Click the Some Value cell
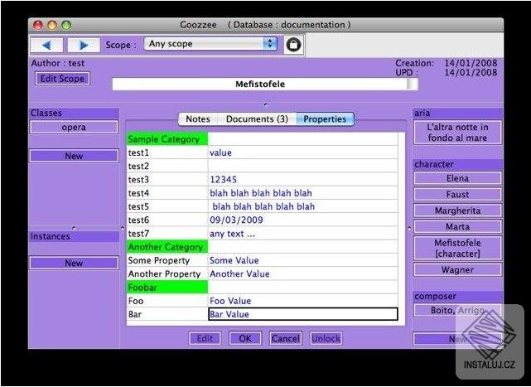 [303, 260]
